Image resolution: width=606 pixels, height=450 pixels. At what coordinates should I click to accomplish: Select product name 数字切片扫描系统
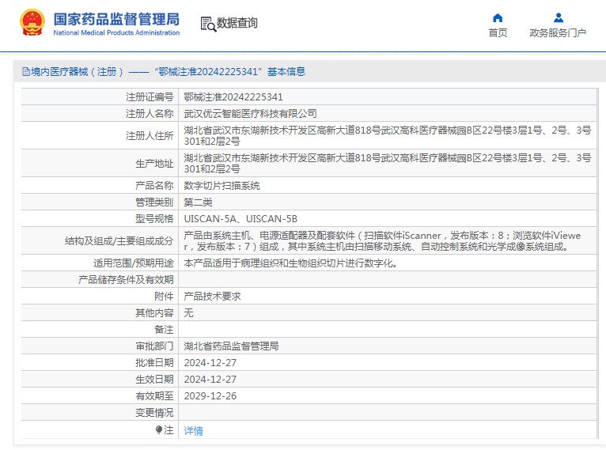222,185
